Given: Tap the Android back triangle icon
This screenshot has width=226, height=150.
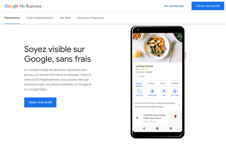Looking at the screenshot, I should 144,128.
